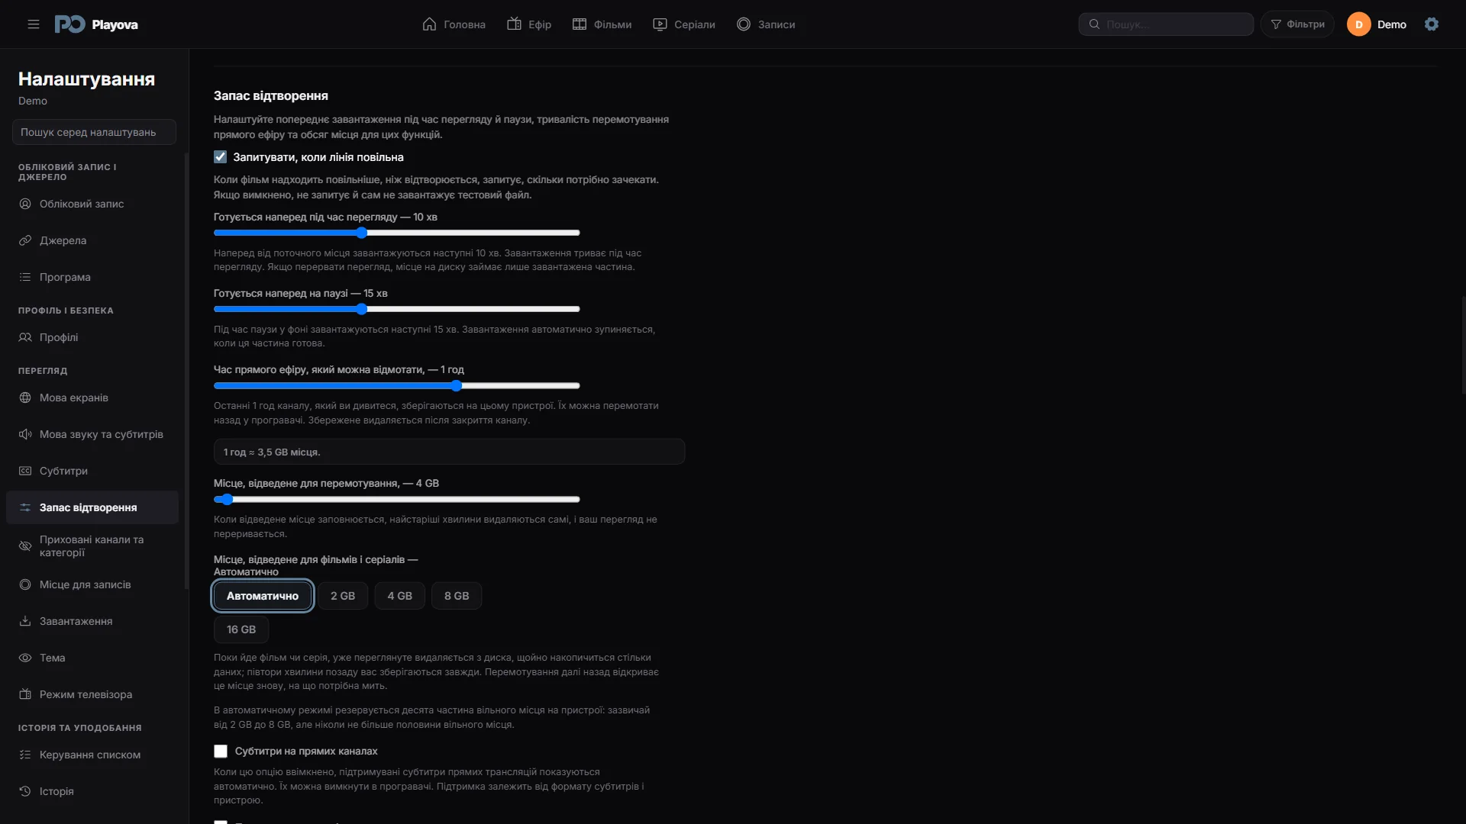Open Мова екранів sidebar item
The image size is (1466, 824).
pos(92,398)
